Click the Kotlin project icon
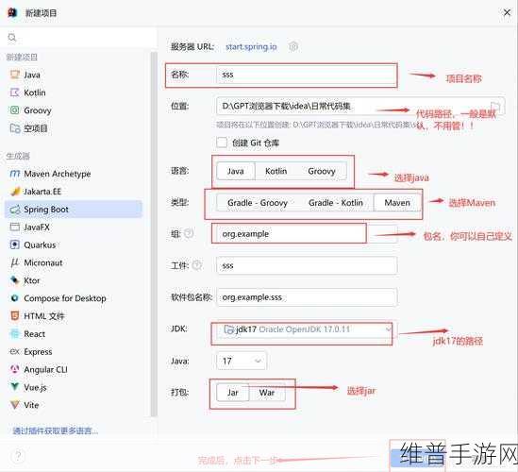The height and width of the screenshot is (472, 518). pyautogui.click(x=14, y=93)
